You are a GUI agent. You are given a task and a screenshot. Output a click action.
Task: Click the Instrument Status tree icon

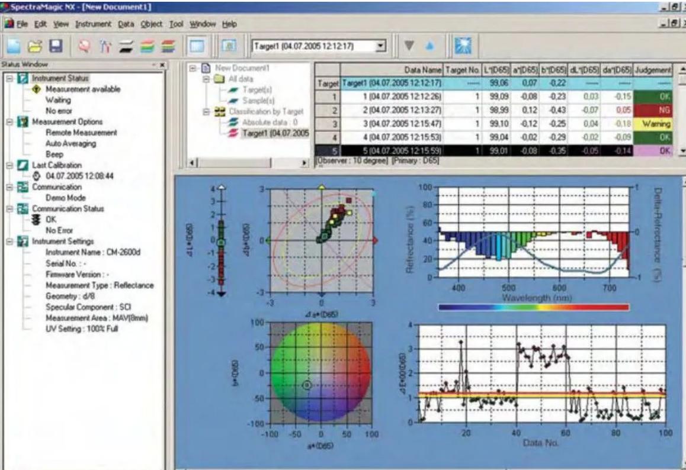click(x=22, y=78)
